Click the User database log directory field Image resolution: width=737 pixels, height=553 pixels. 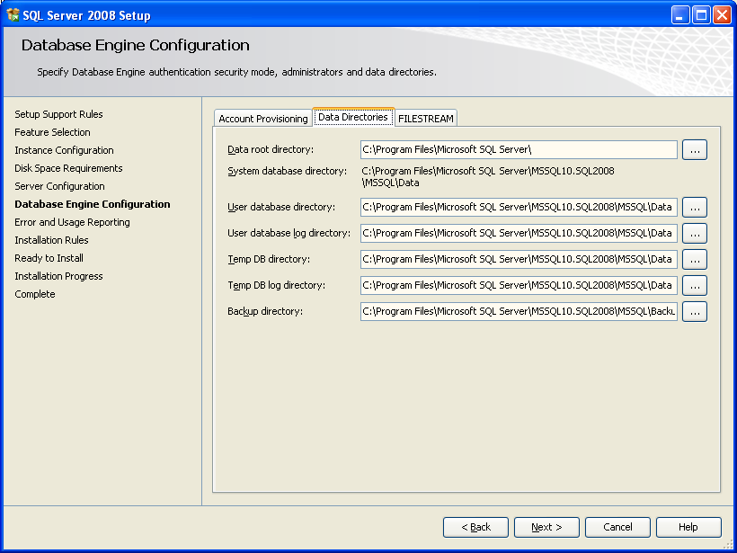coord(519,233)
